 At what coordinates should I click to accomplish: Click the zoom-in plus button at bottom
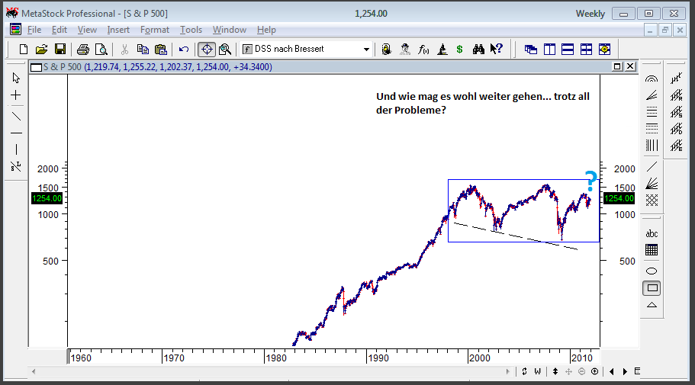pos(594,371)
